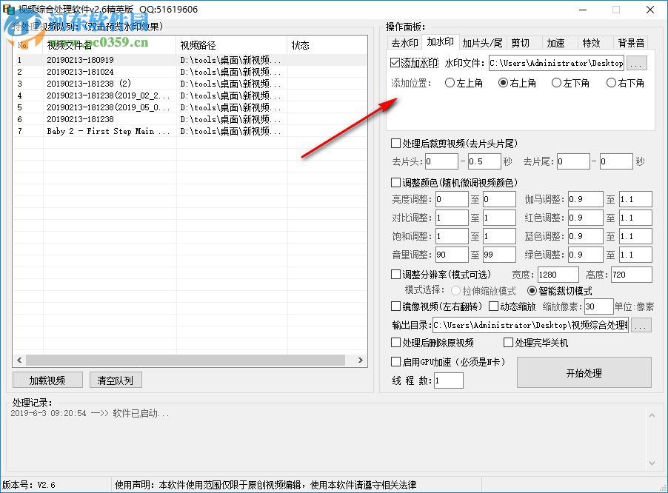
Task: Uncheck the 添加水印 checkbox
Action: click(396, 63)
